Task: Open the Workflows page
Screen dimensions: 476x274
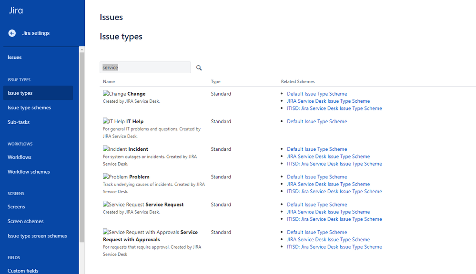Action: 20,157
